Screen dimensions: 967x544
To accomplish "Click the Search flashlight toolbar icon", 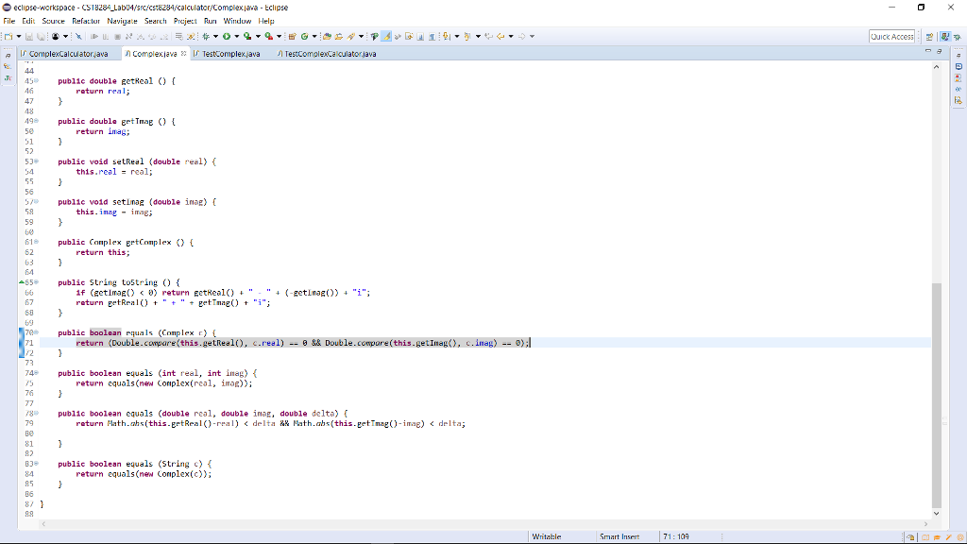I will pyautogui.click(x=351, y=37).
